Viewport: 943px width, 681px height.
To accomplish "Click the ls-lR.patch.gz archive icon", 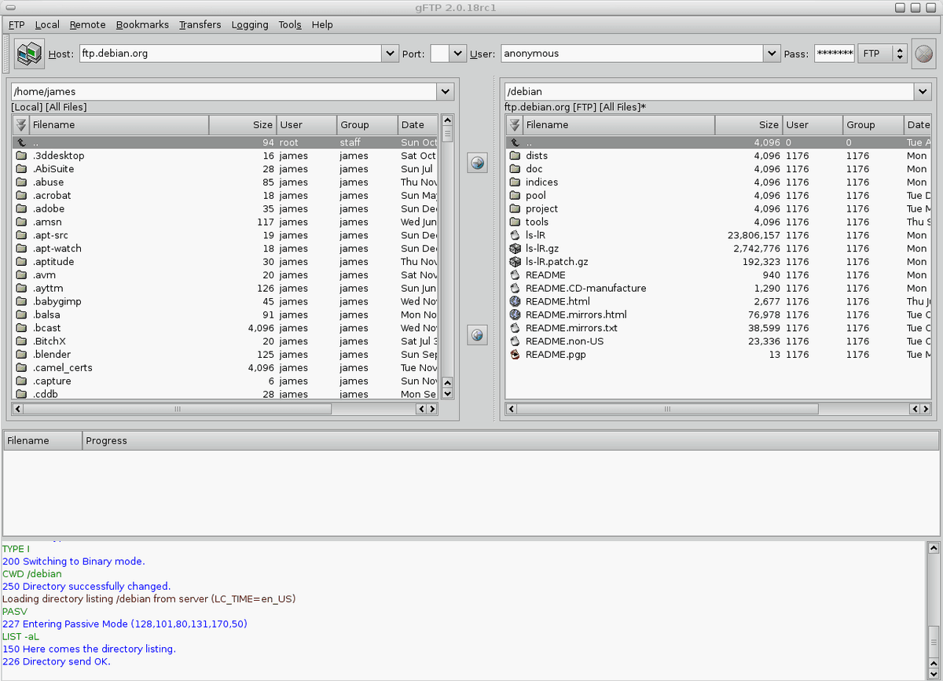I will (x=515, y=262).
